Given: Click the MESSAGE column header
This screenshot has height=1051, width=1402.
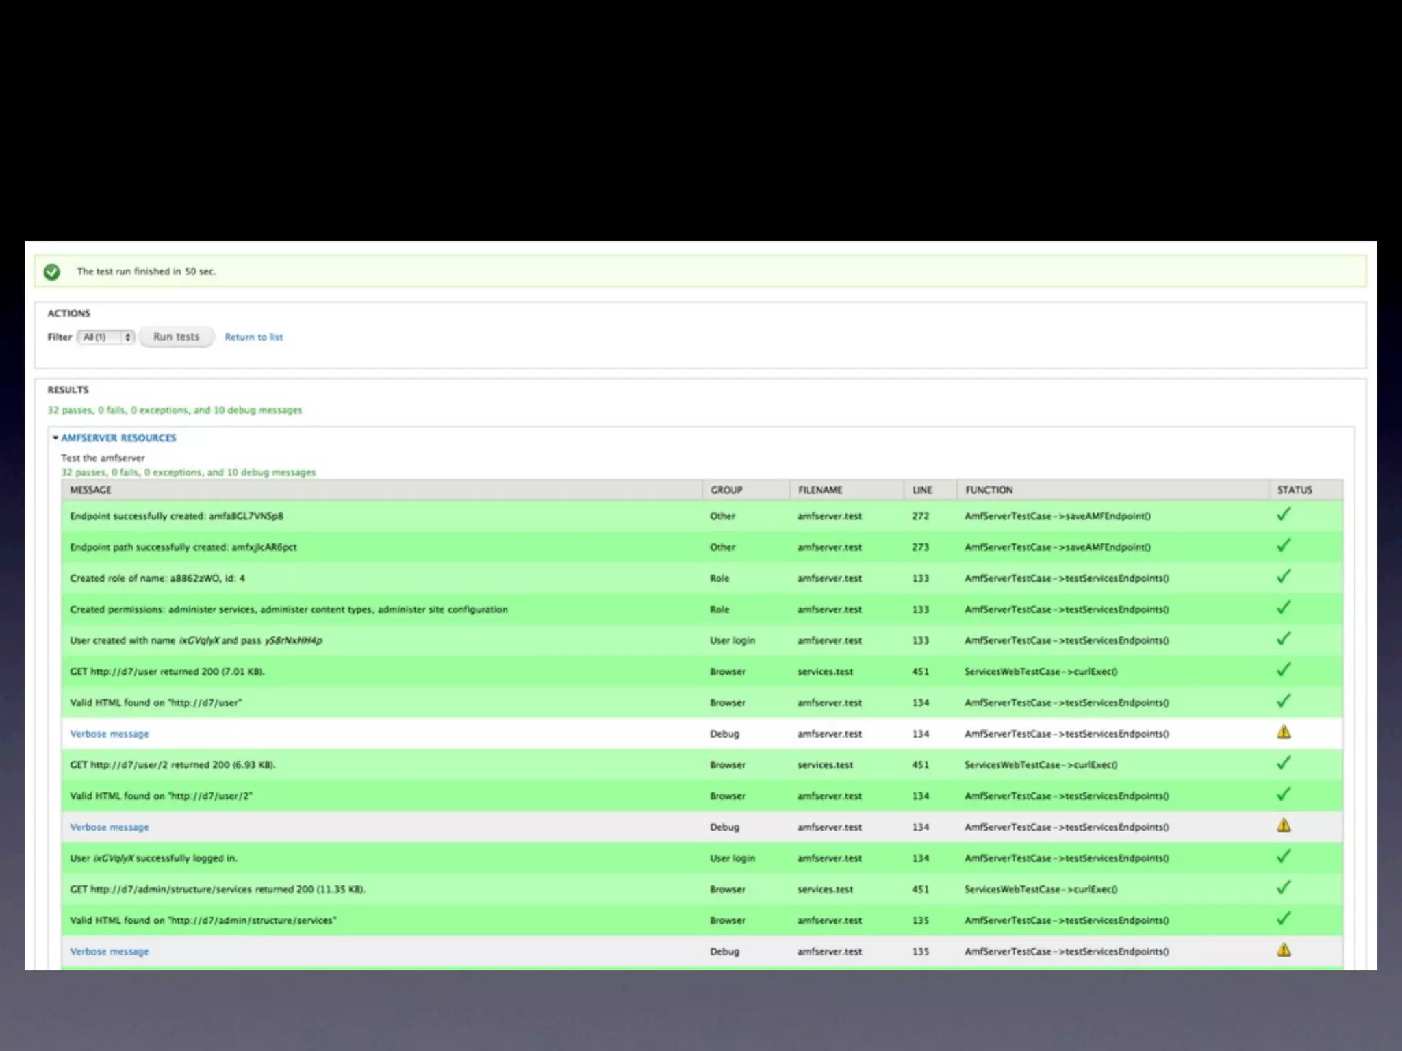Looking at the screenshot, I should pyautogui.click(x=90, y=490).
